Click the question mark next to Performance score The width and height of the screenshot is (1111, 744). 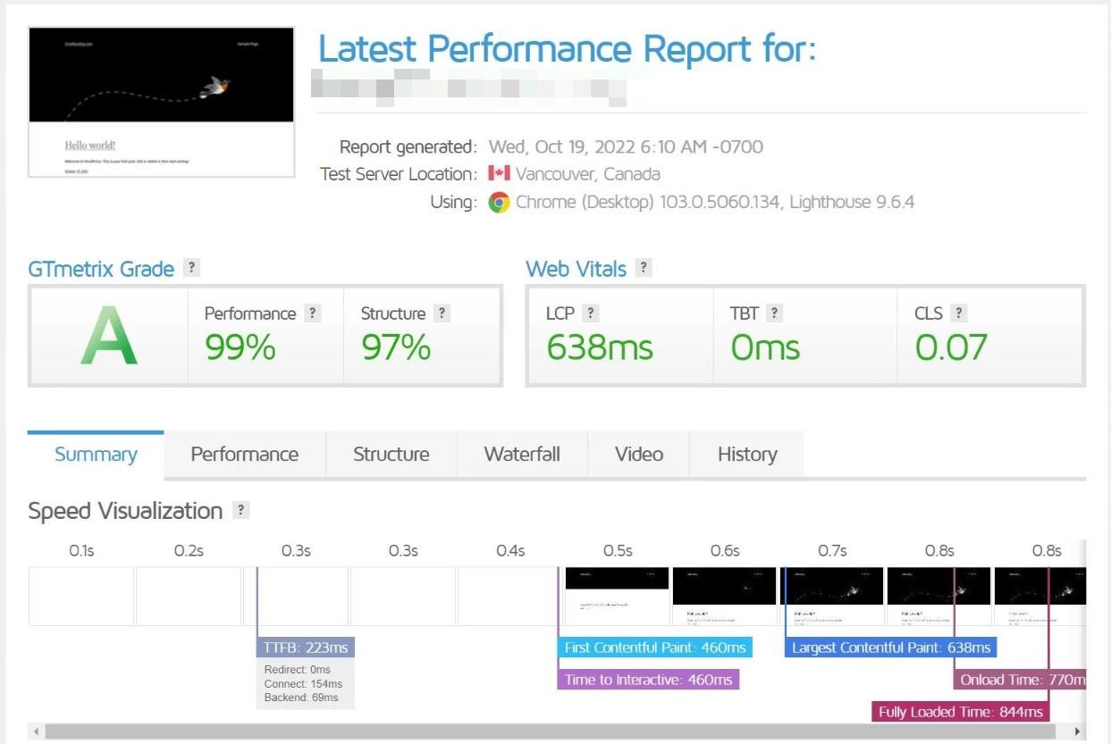(312, 313)
